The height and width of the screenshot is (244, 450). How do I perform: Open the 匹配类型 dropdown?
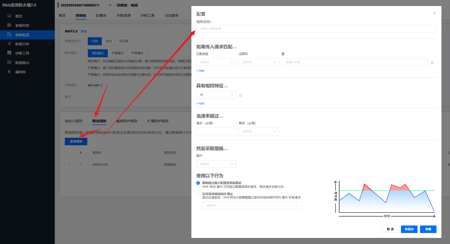point(216,62)
